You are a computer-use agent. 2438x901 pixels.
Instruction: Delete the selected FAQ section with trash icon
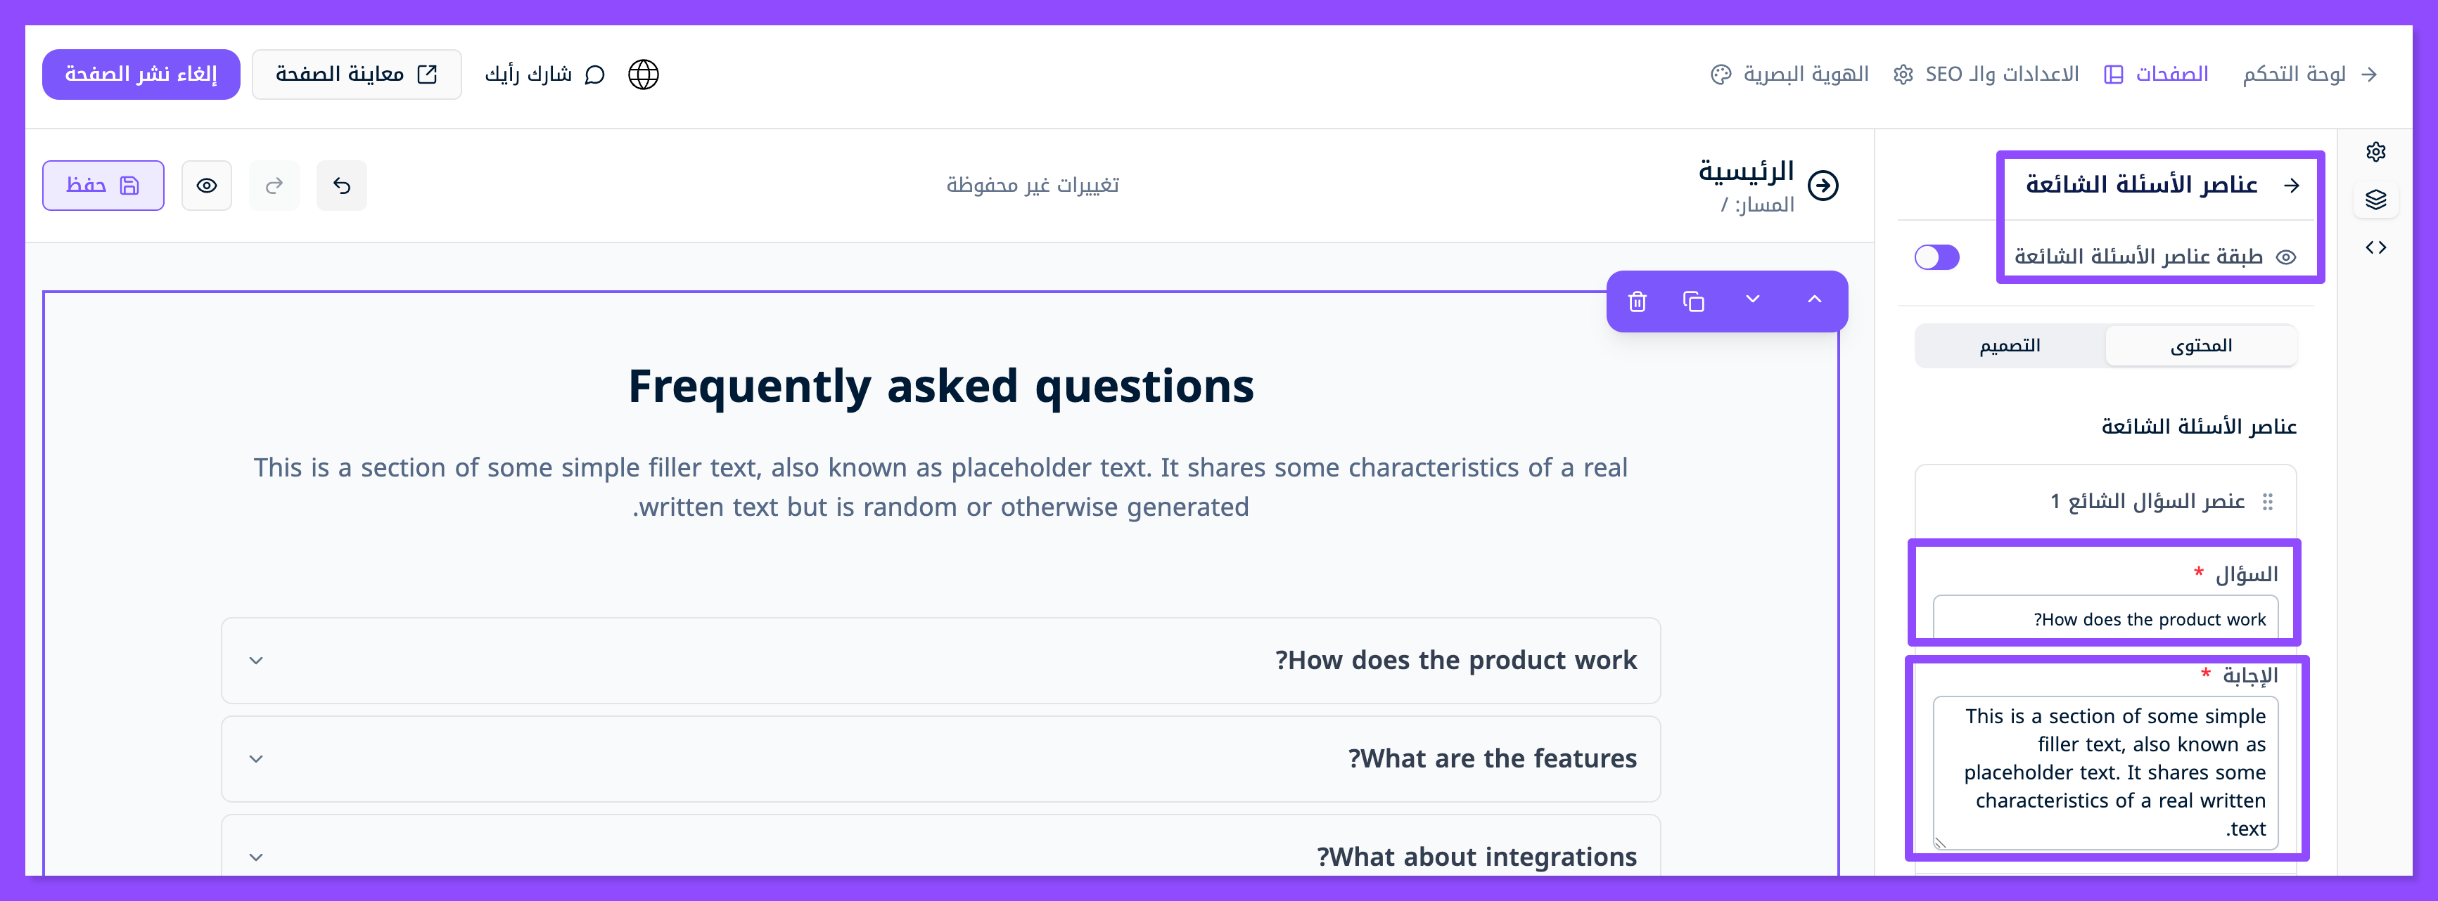coord(1638,302)
